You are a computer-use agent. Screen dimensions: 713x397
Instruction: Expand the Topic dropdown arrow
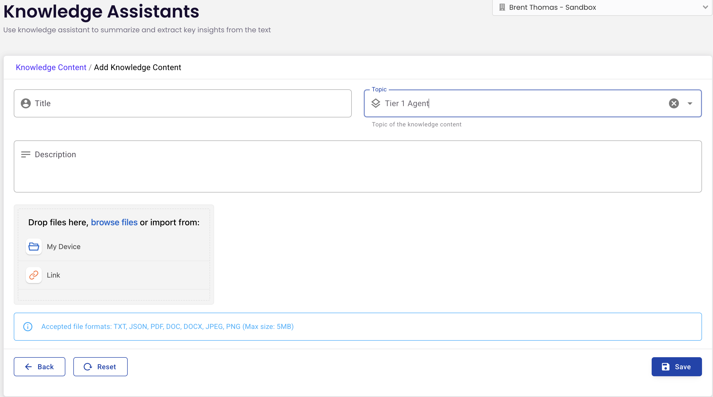pyautogui.click(x=690, y=103)
